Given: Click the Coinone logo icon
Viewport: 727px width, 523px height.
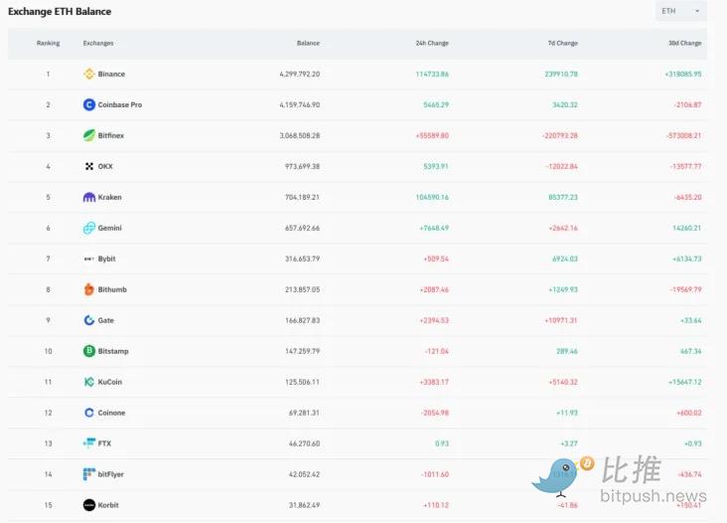Looking at the screenshot, I should pyautogui.click(x=89, y=413).
